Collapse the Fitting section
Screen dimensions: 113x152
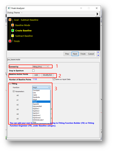coord(10,84)
